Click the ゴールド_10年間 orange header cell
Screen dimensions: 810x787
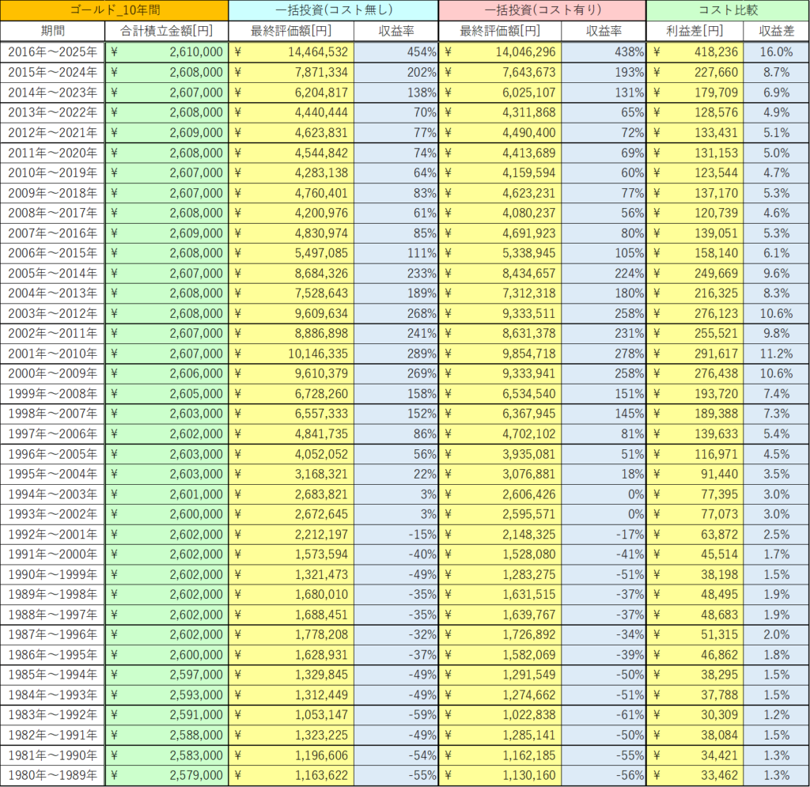click(x=115, y=10)
